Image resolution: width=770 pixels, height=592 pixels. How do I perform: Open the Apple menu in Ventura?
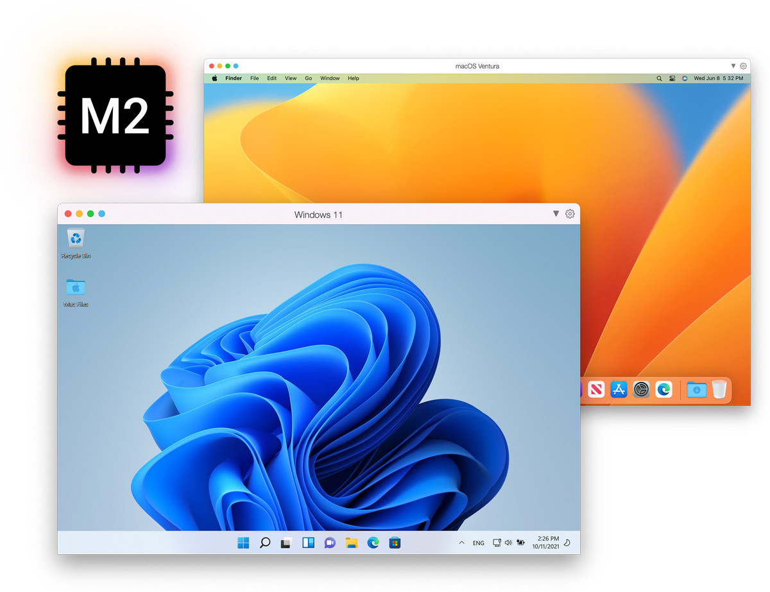pos(215,78)
